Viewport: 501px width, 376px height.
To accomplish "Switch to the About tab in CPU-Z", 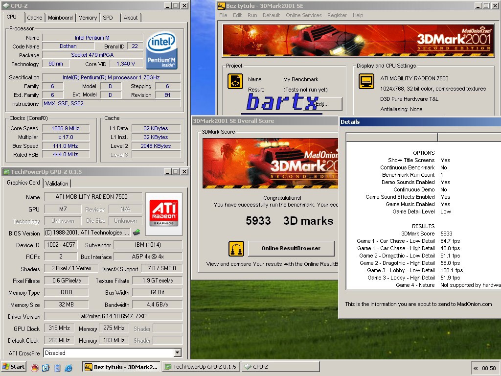I will 131,18.
